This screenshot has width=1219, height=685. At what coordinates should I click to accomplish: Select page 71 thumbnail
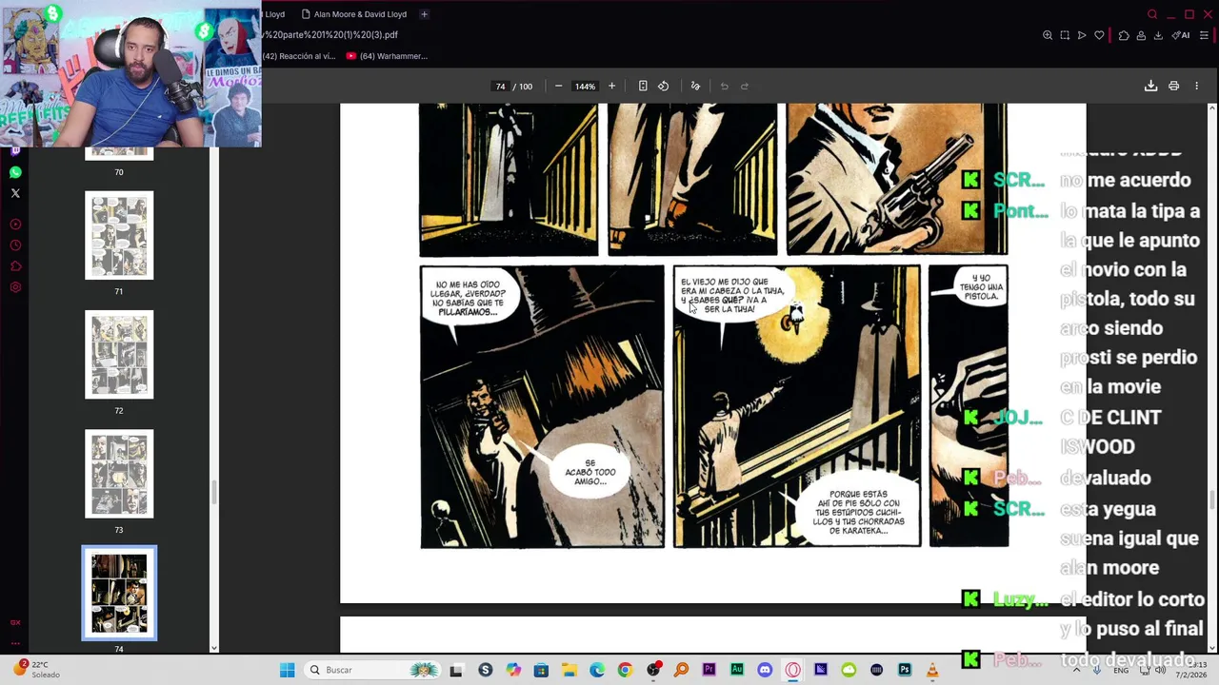(119, 236)
